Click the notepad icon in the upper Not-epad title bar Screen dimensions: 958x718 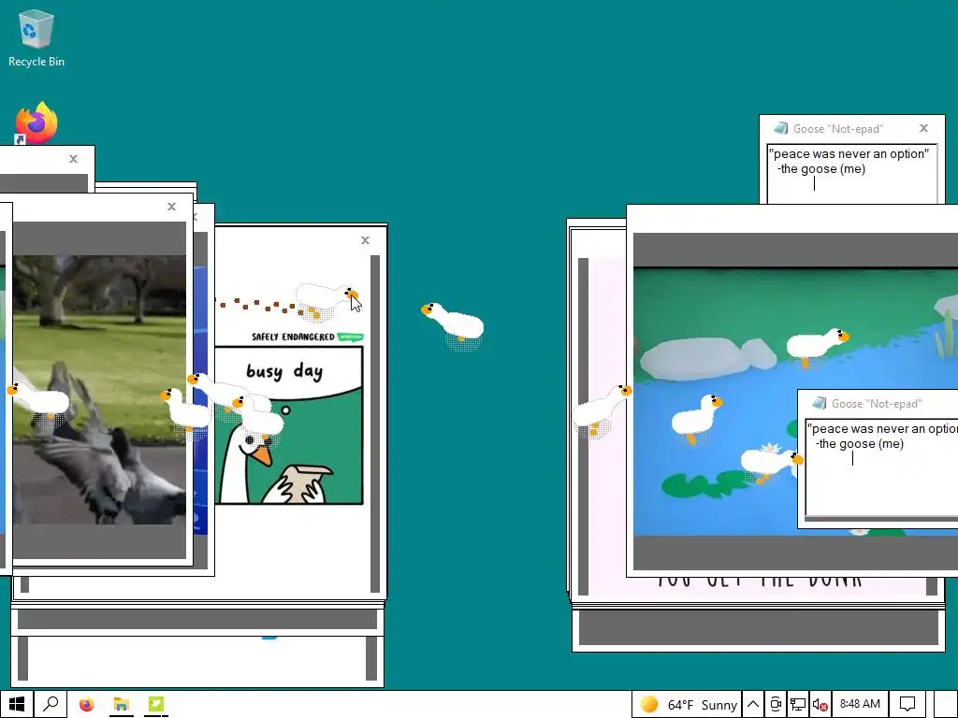tap(780, 128)
